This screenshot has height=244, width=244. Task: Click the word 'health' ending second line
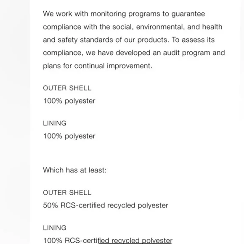tap(212, 27)
